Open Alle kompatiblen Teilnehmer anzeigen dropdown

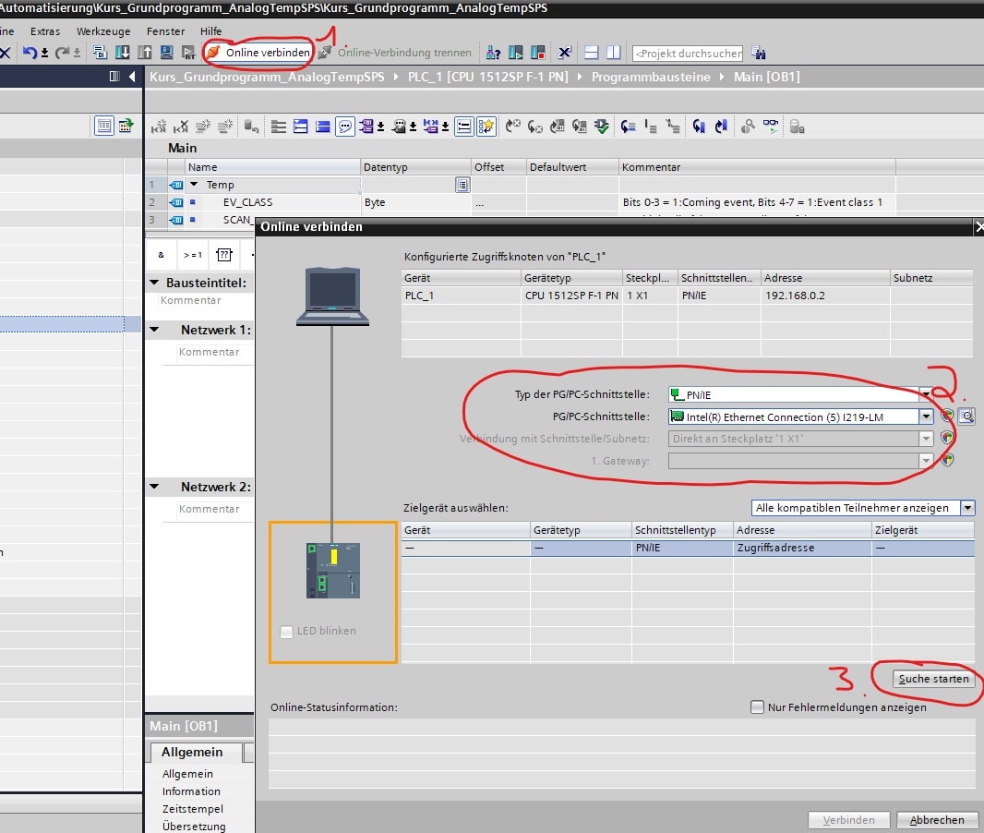(966, 508)
